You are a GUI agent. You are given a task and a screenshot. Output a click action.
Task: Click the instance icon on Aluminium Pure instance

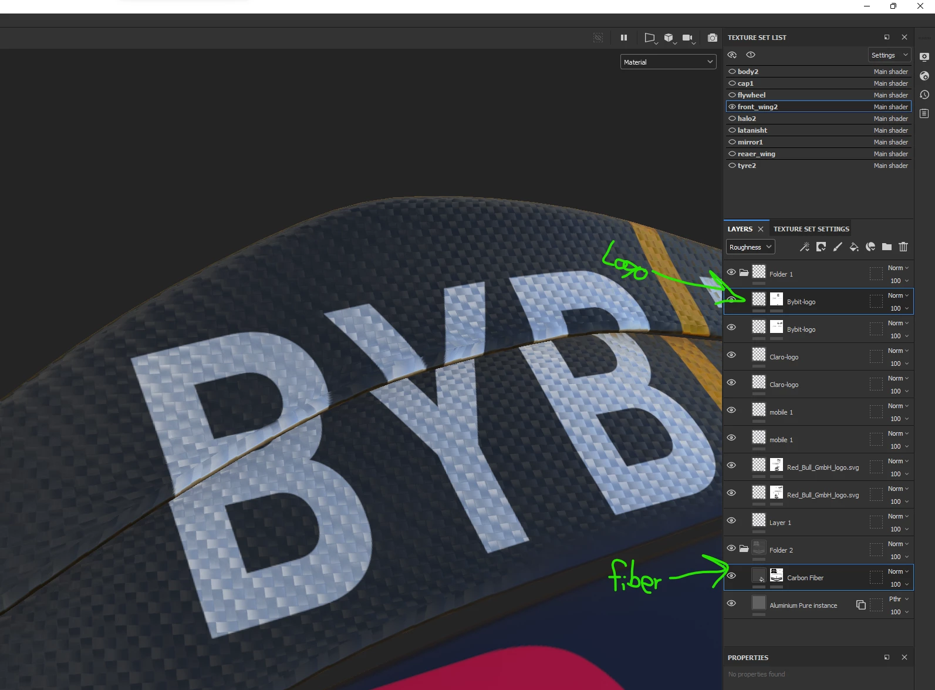861,605
